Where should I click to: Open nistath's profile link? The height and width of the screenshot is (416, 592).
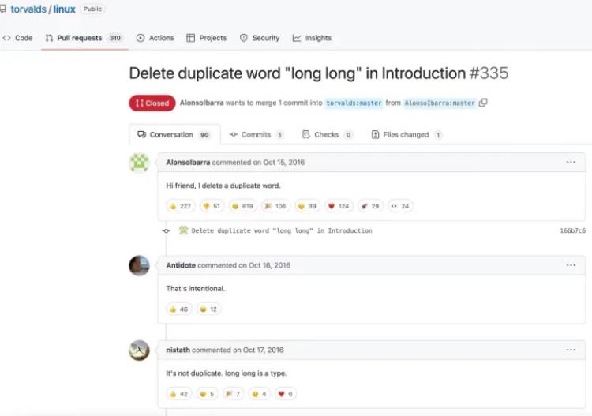[x=178, y=350]
